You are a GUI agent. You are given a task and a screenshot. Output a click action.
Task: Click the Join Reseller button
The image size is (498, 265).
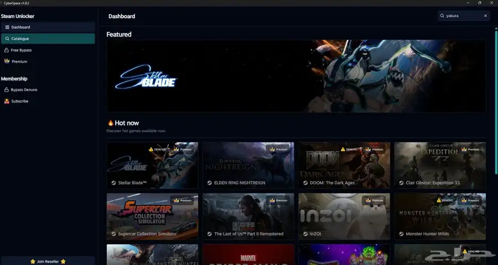pos(48,261)
